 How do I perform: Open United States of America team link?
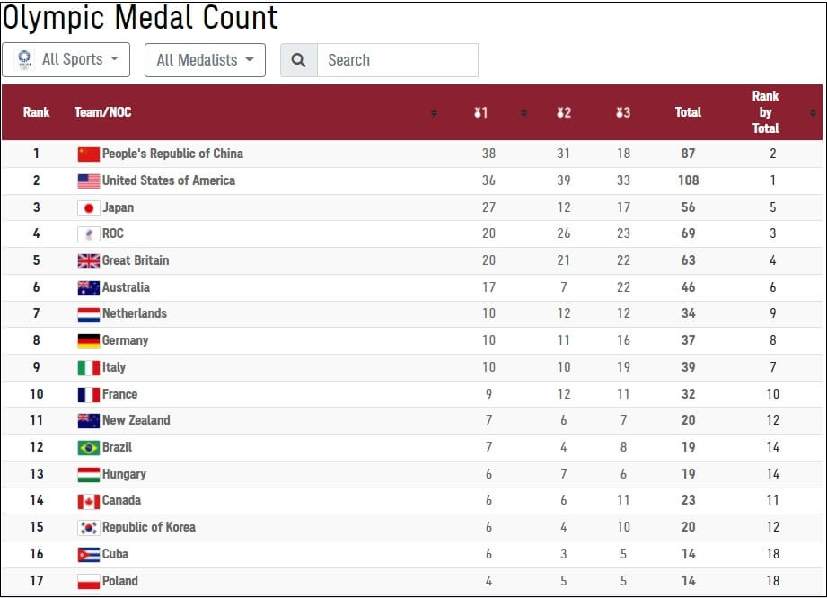(x=169, y=180)
